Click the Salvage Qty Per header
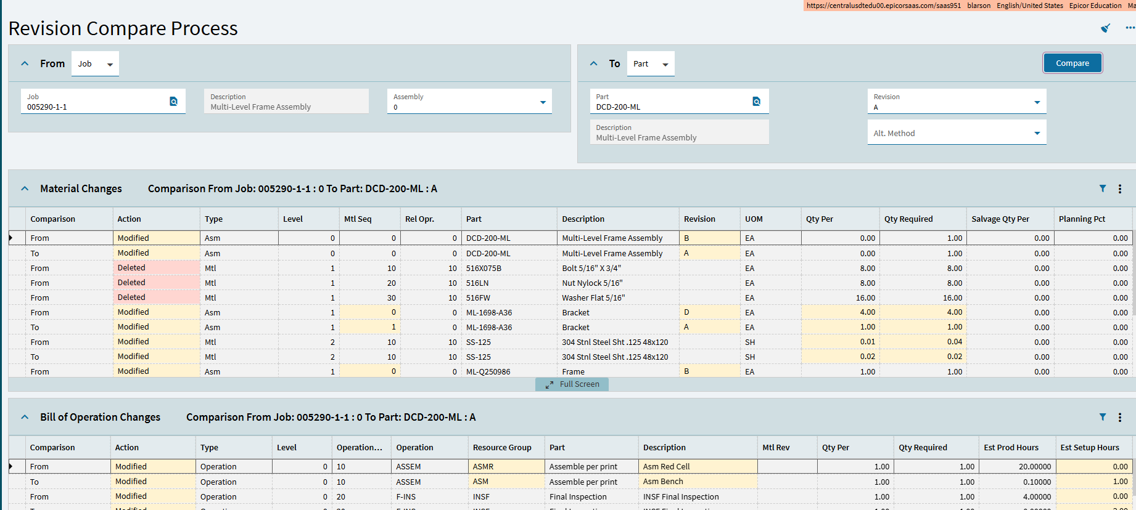 (x=1010, y=219)
